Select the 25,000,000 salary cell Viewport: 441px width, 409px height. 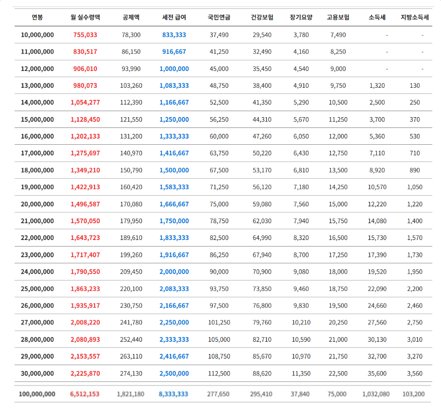tap(37, 289)
